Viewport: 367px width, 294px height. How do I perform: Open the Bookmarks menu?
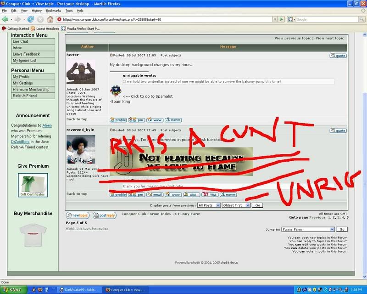[x=53, y=10]
